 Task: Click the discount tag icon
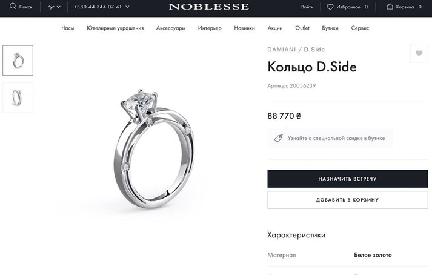[x=278, y=138]
